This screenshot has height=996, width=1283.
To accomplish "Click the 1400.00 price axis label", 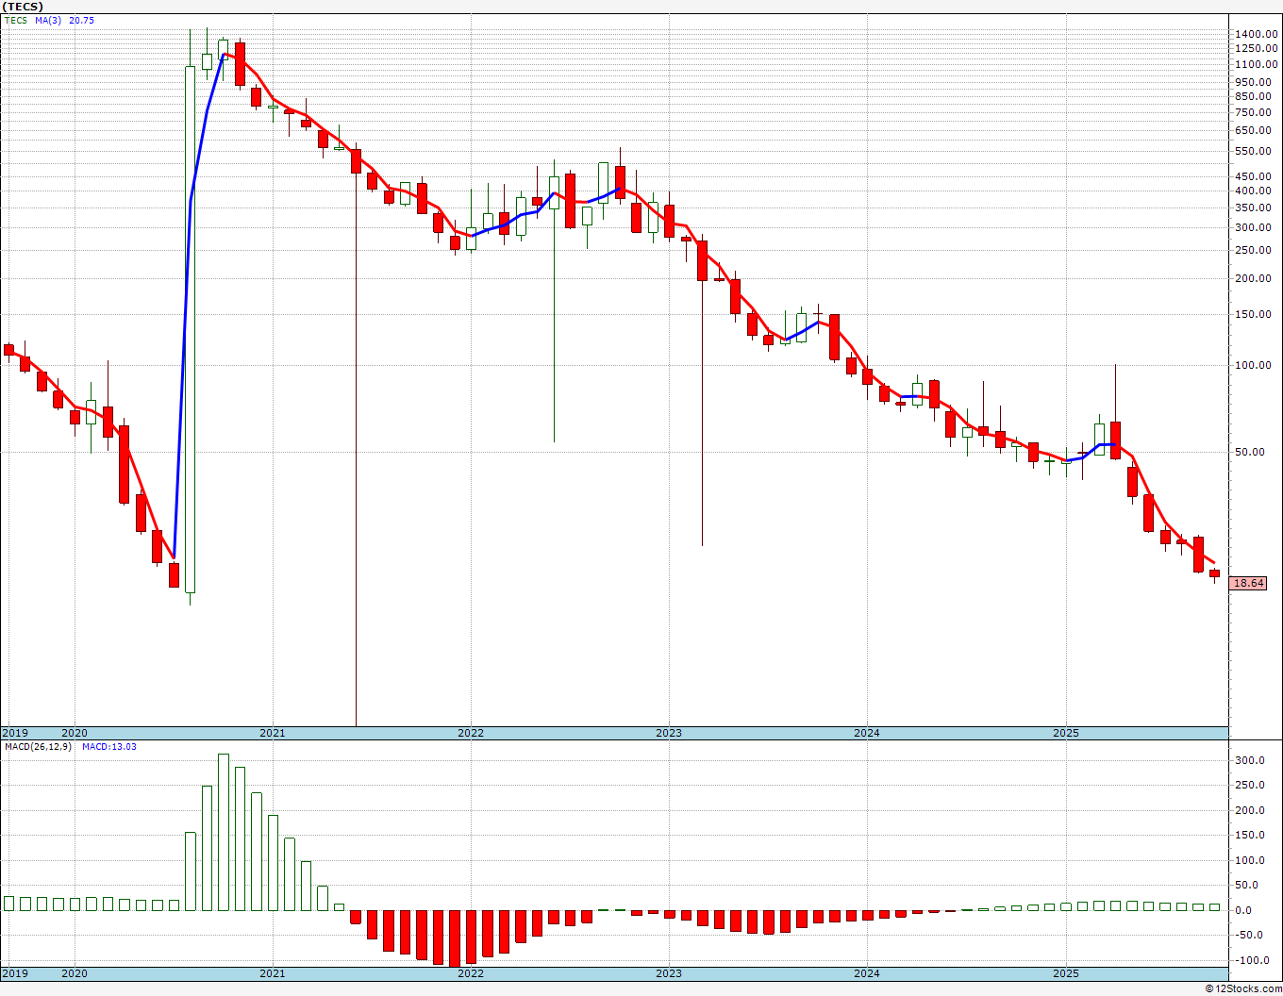I will [1256, 34].
